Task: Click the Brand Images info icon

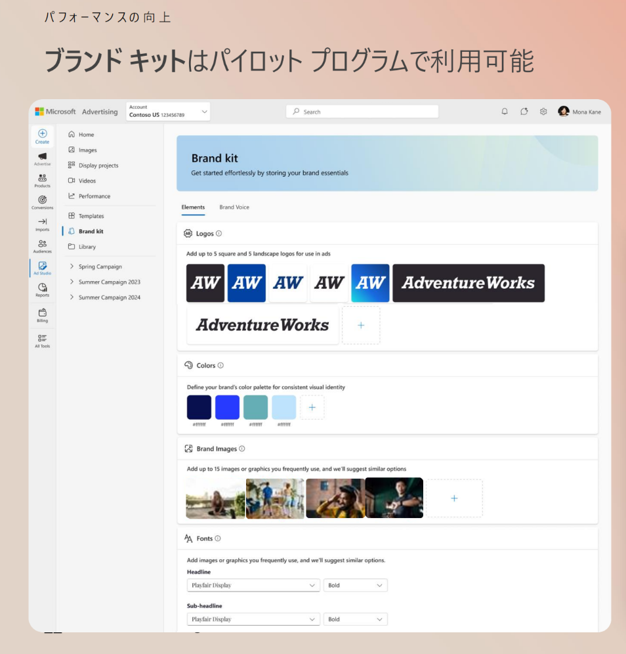Action: pos(241,448)
